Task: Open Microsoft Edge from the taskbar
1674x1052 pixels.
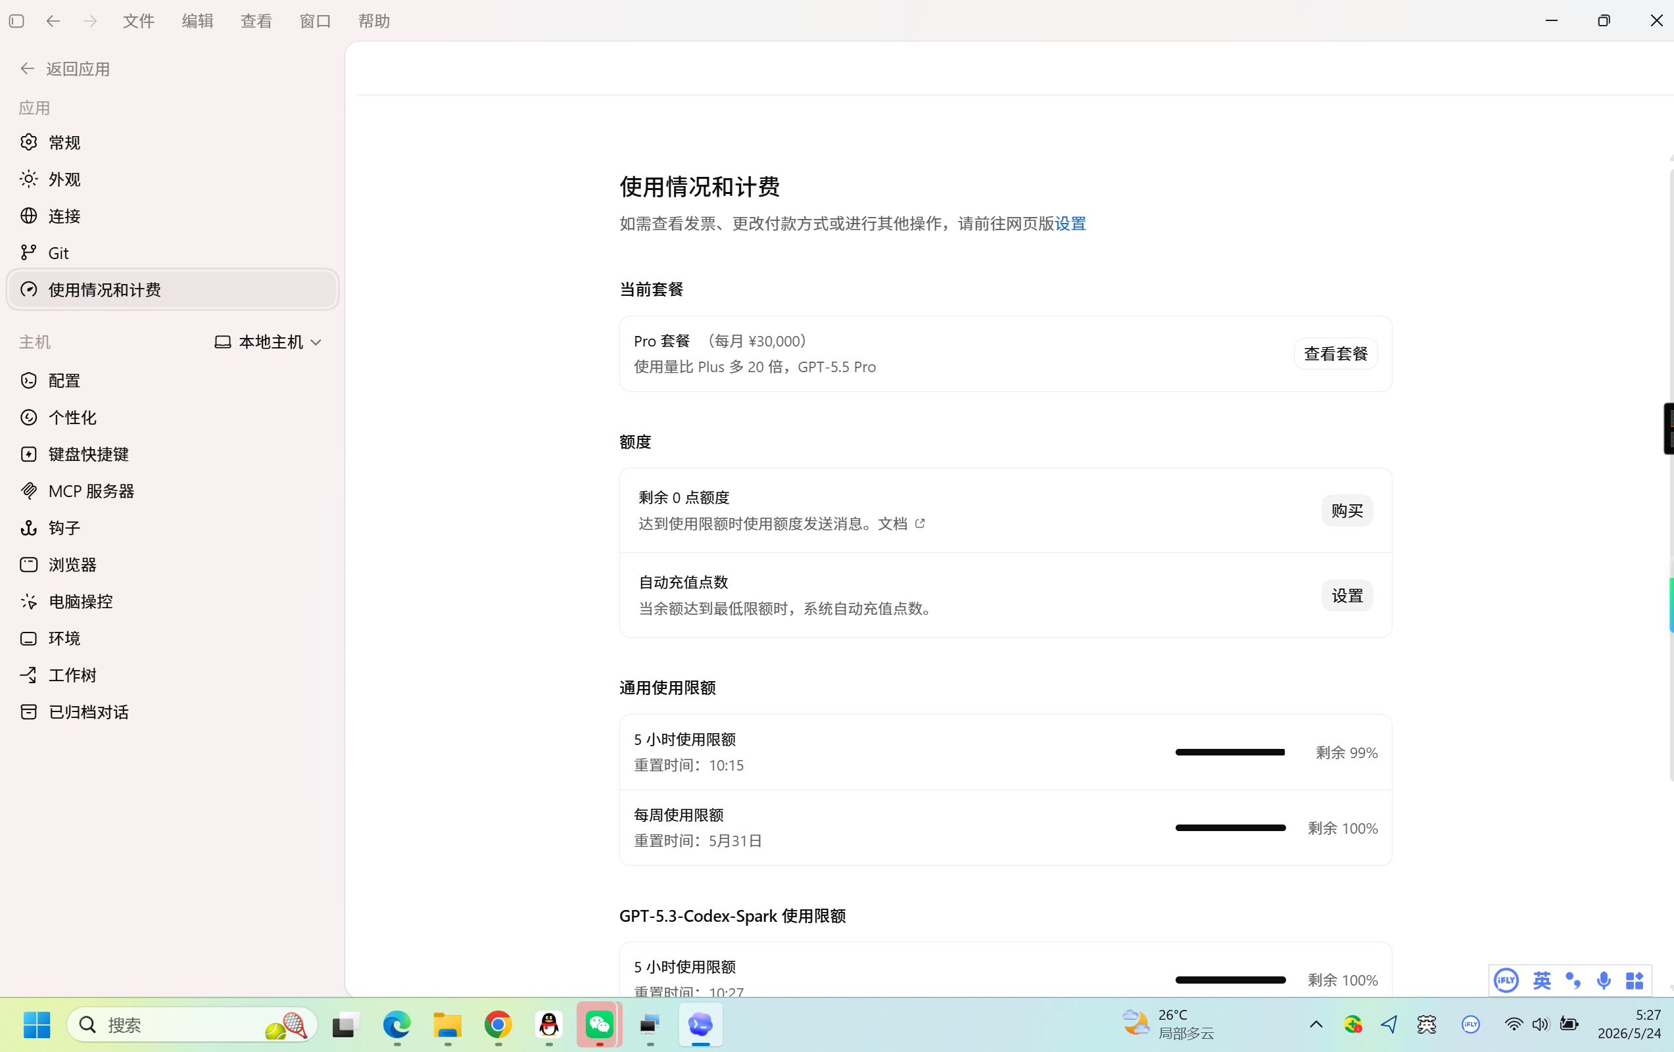Action: click(396, 1024)
